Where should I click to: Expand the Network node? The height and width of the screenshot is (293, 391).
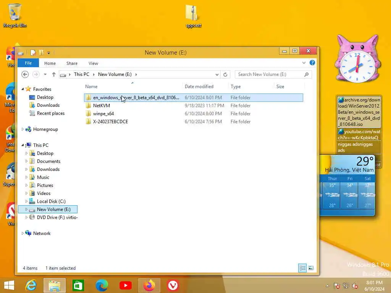pos(23,233)
